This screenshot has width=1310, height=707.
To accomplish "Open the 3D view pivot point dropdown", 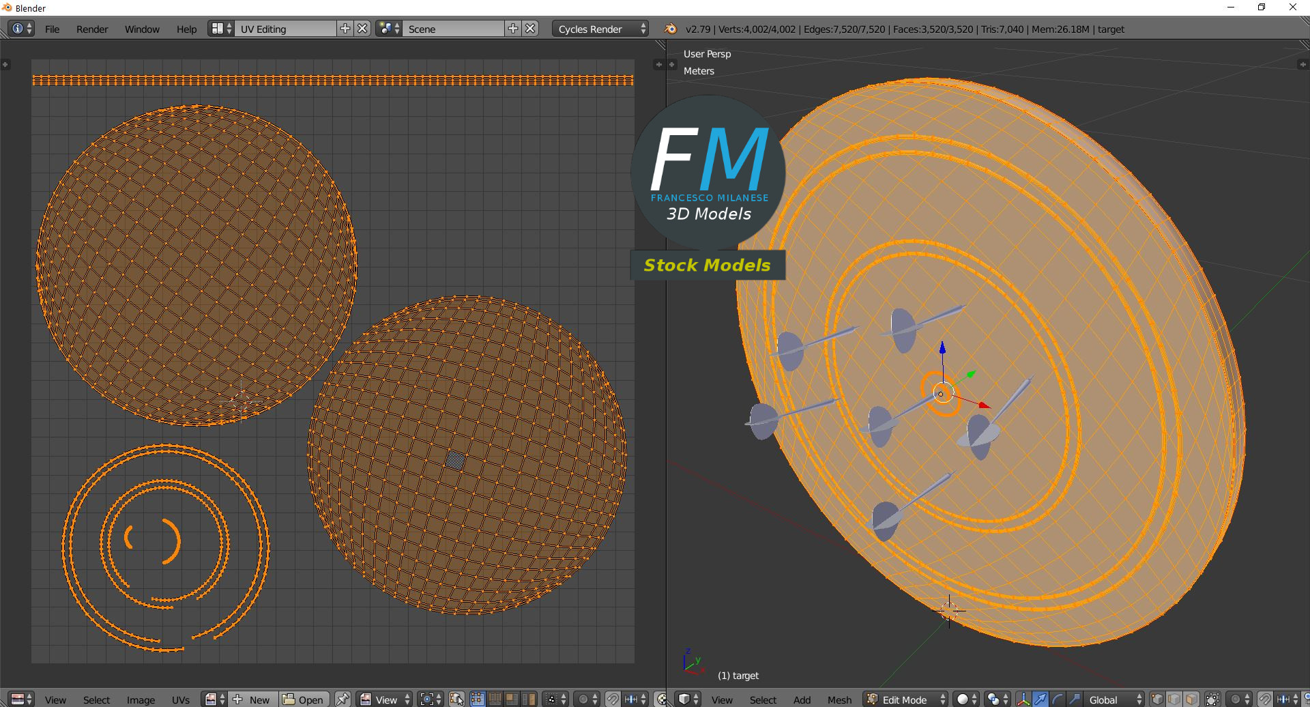I will (997, 699).
